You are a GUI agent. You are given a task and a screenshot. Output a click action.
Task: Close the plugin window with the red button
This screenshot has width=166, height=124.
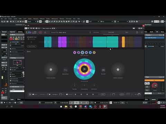tap(144, 26)
